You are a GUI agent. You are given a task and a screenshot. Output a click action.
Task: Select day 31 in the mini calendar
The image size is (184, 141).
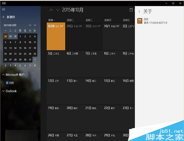click(30, 60)
